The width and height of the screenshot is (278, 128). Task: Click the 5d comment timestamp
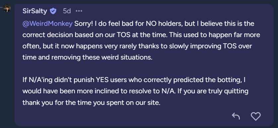coord(67,11)
